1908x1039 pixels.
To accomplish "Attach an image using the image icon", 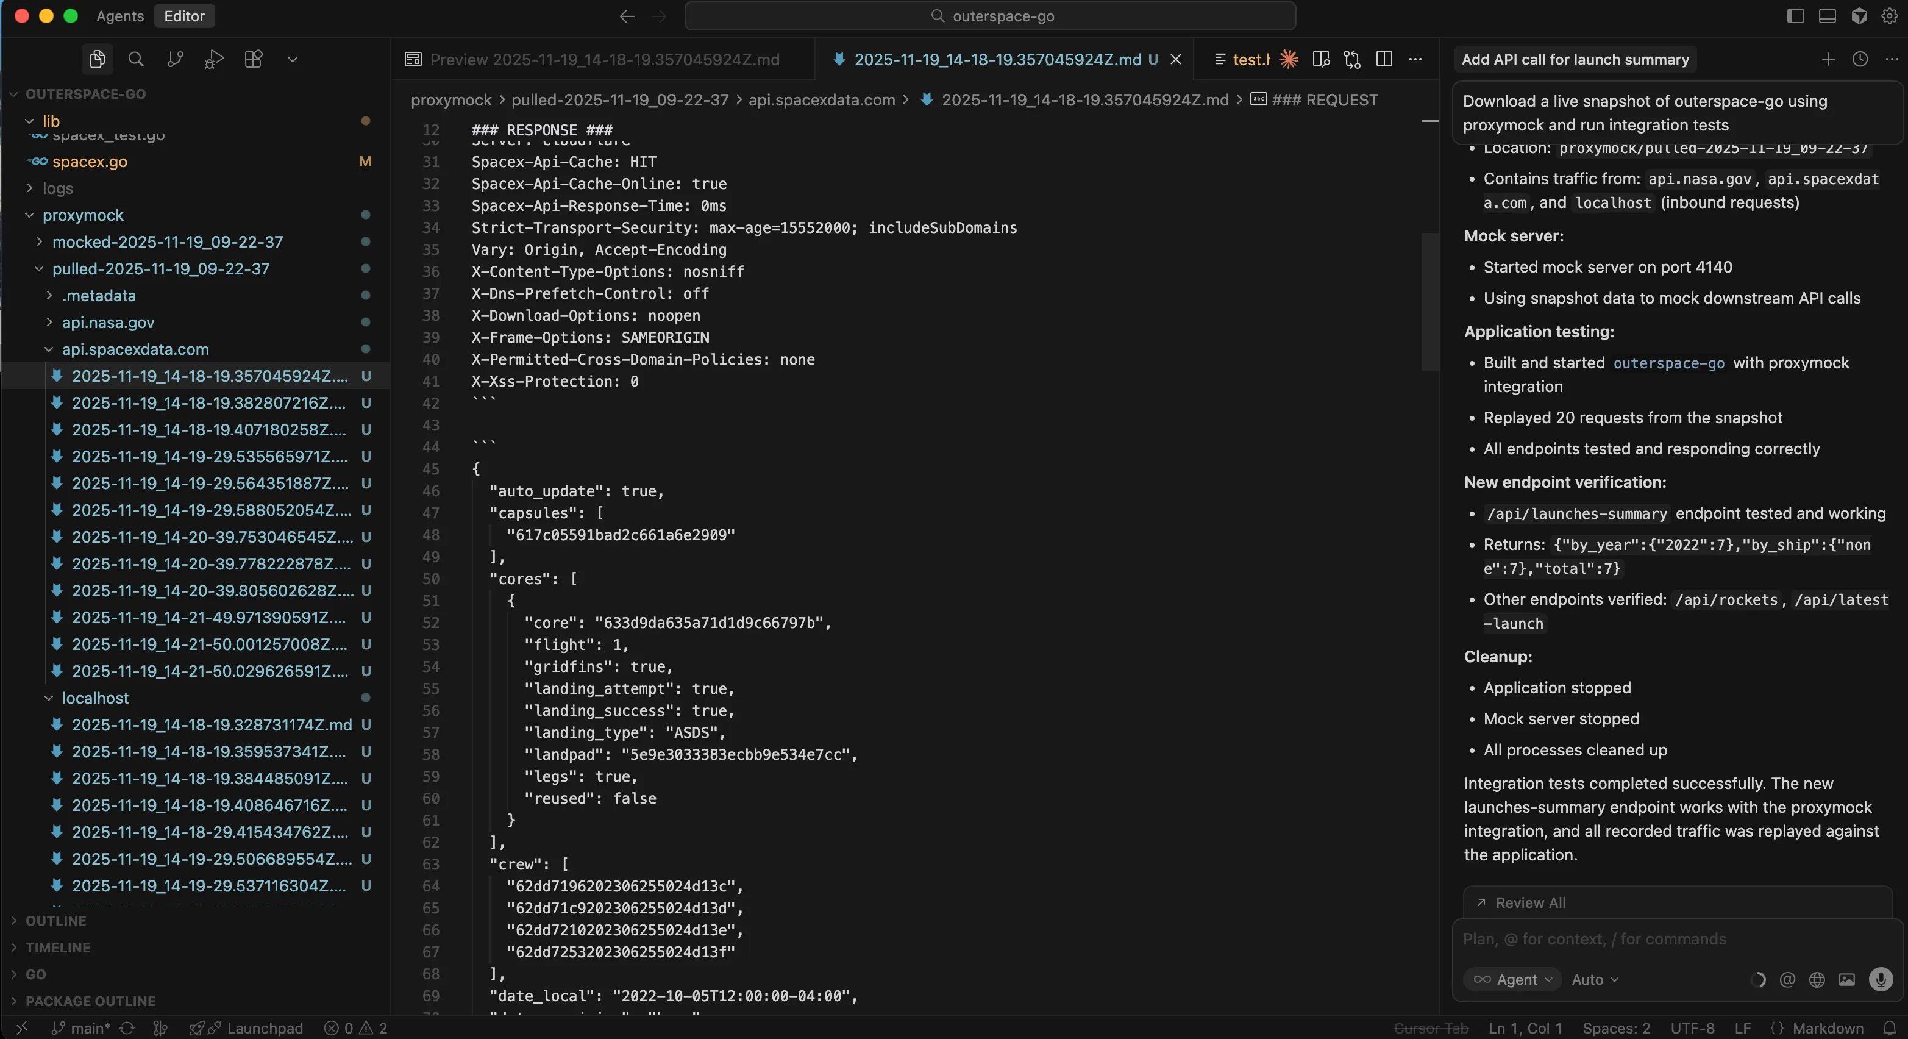I will click(x=1846, y=980).
